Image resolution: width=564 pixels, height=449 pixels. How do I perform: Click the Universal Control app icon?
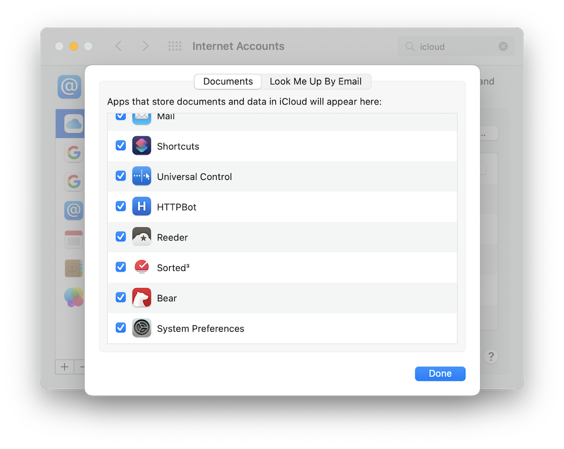[x=142, y=176]
